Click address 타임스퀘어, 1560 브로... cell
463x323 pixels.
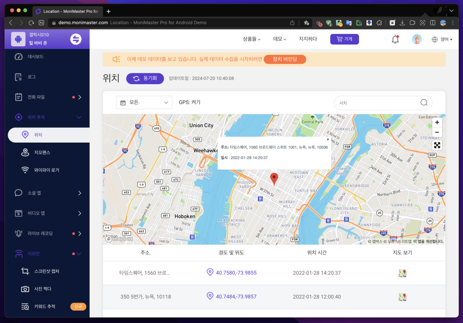tap(145, 273)
